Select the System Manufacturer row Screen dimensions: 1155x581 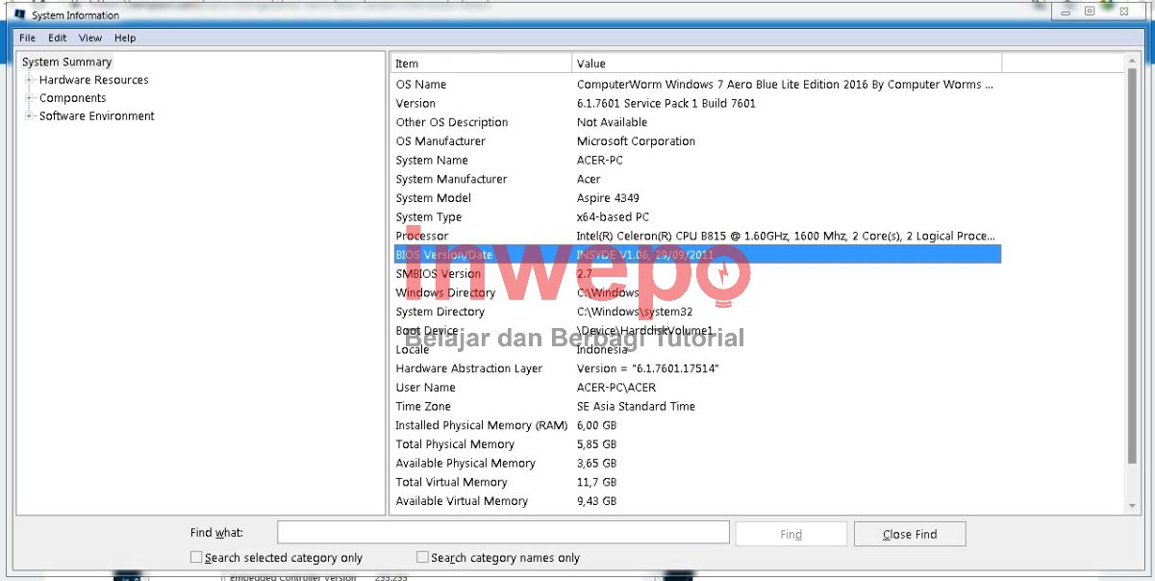click(x=696, y=179)
